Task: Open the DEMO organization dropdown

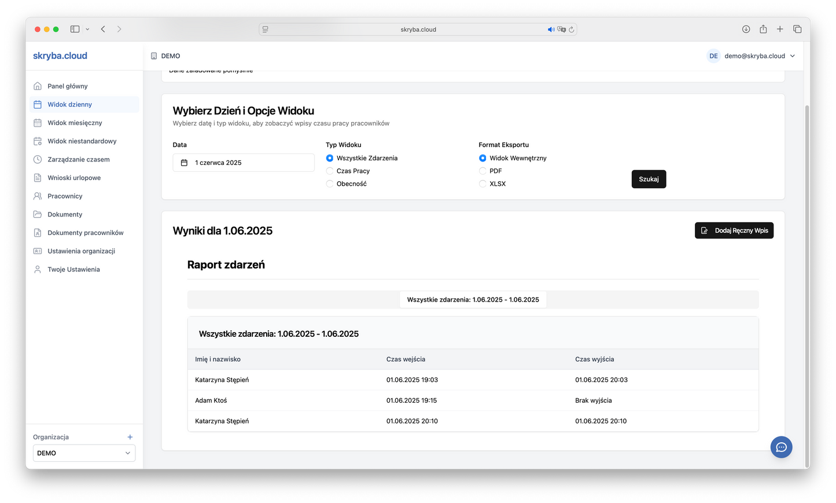Action: (x=84, y=453)
